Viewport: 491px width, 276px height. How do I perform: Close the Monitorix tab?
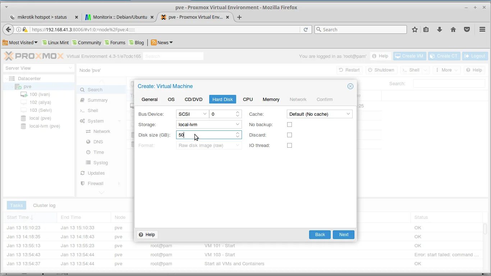pyautogui.click(x=152, y=17)
